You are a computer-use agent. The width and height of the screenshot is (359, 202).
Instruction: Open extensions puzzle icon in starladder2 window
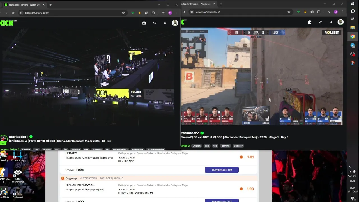click(x=319, y=12)
